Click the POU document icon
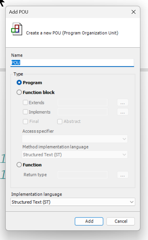148x240 pixels. coord(17,29)
